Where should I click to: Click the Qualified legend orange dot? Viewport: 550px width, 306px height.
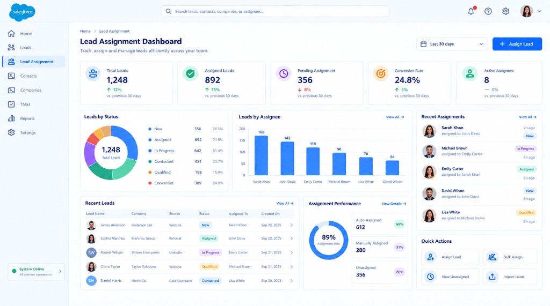[150, 172]
